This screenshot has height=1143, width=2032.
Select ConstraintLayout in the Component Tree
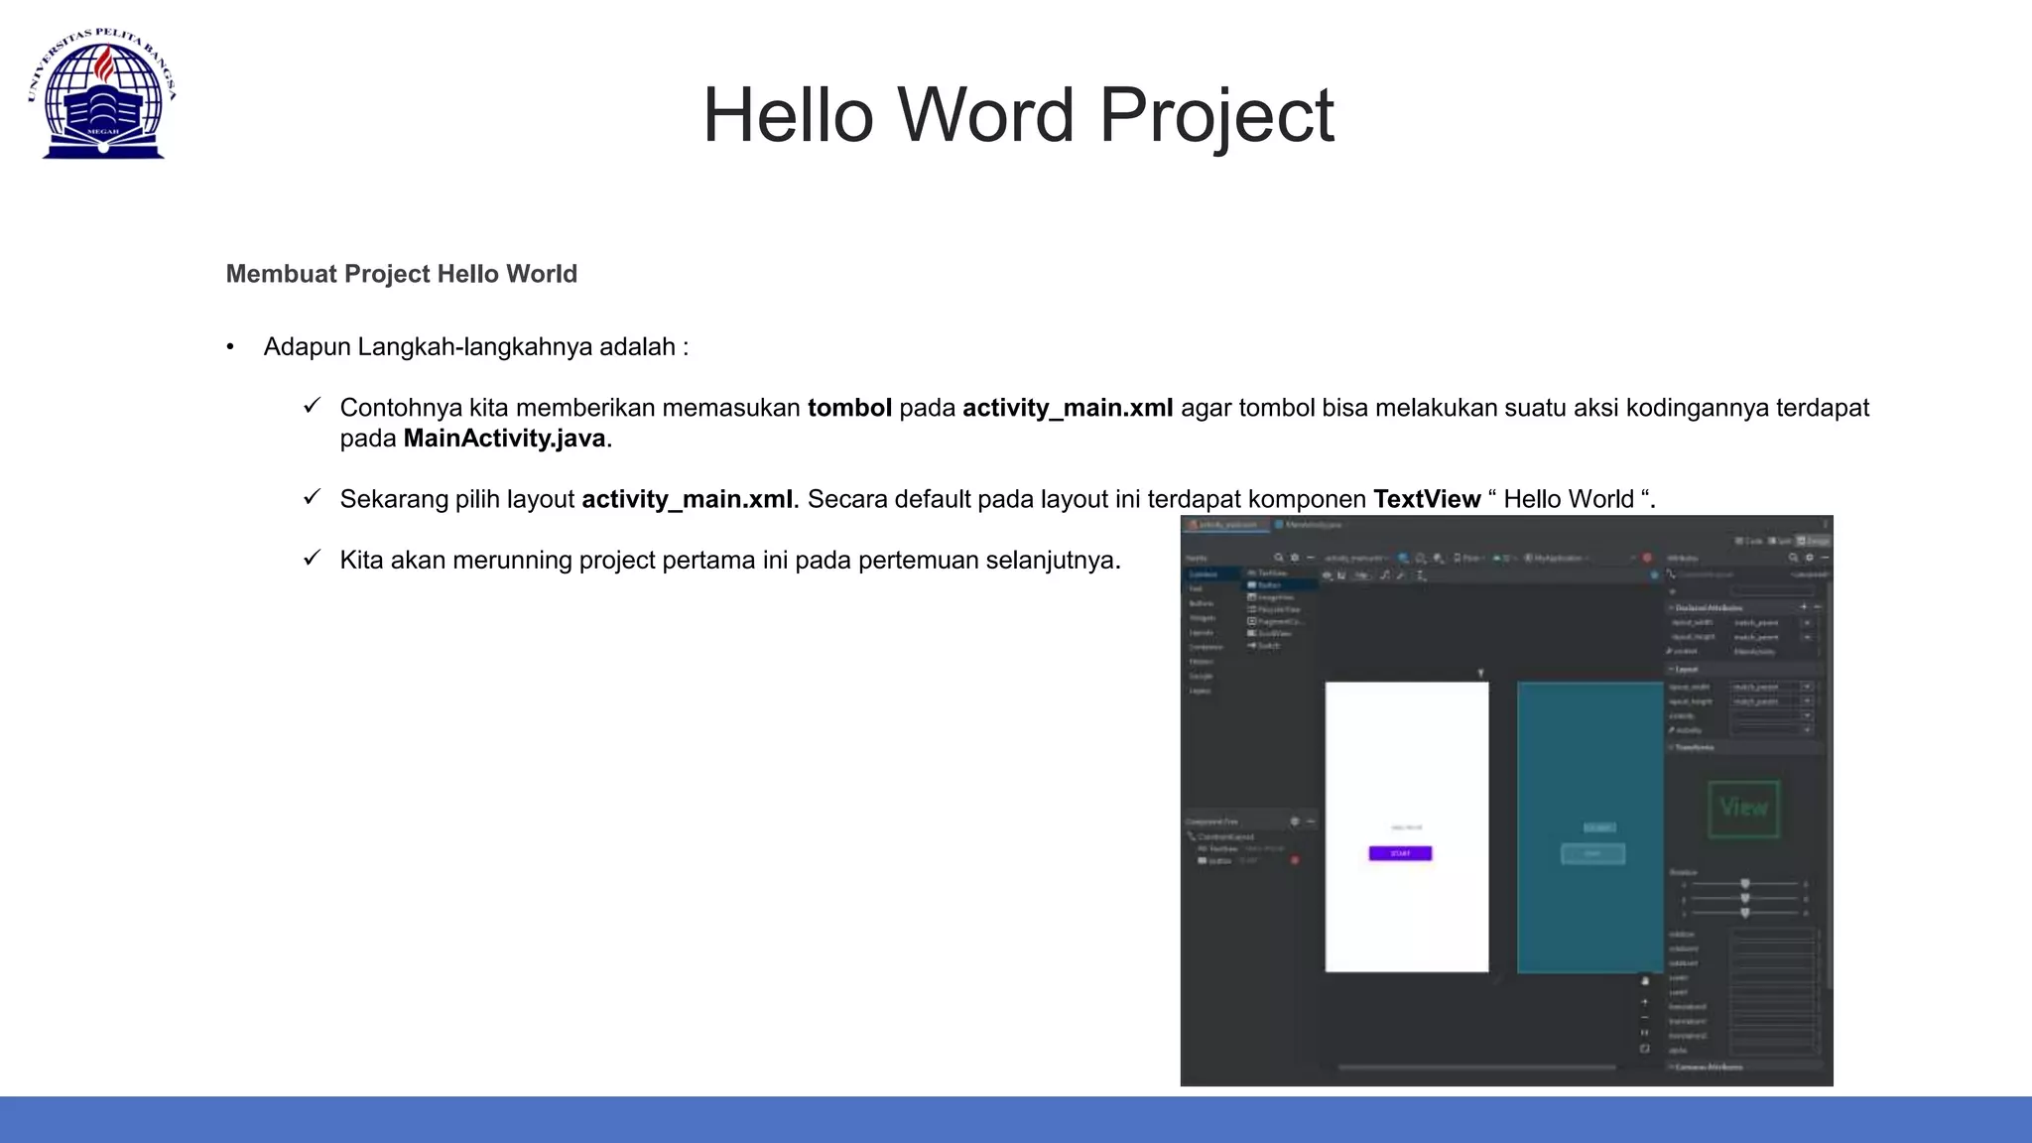pos(1225,836)
